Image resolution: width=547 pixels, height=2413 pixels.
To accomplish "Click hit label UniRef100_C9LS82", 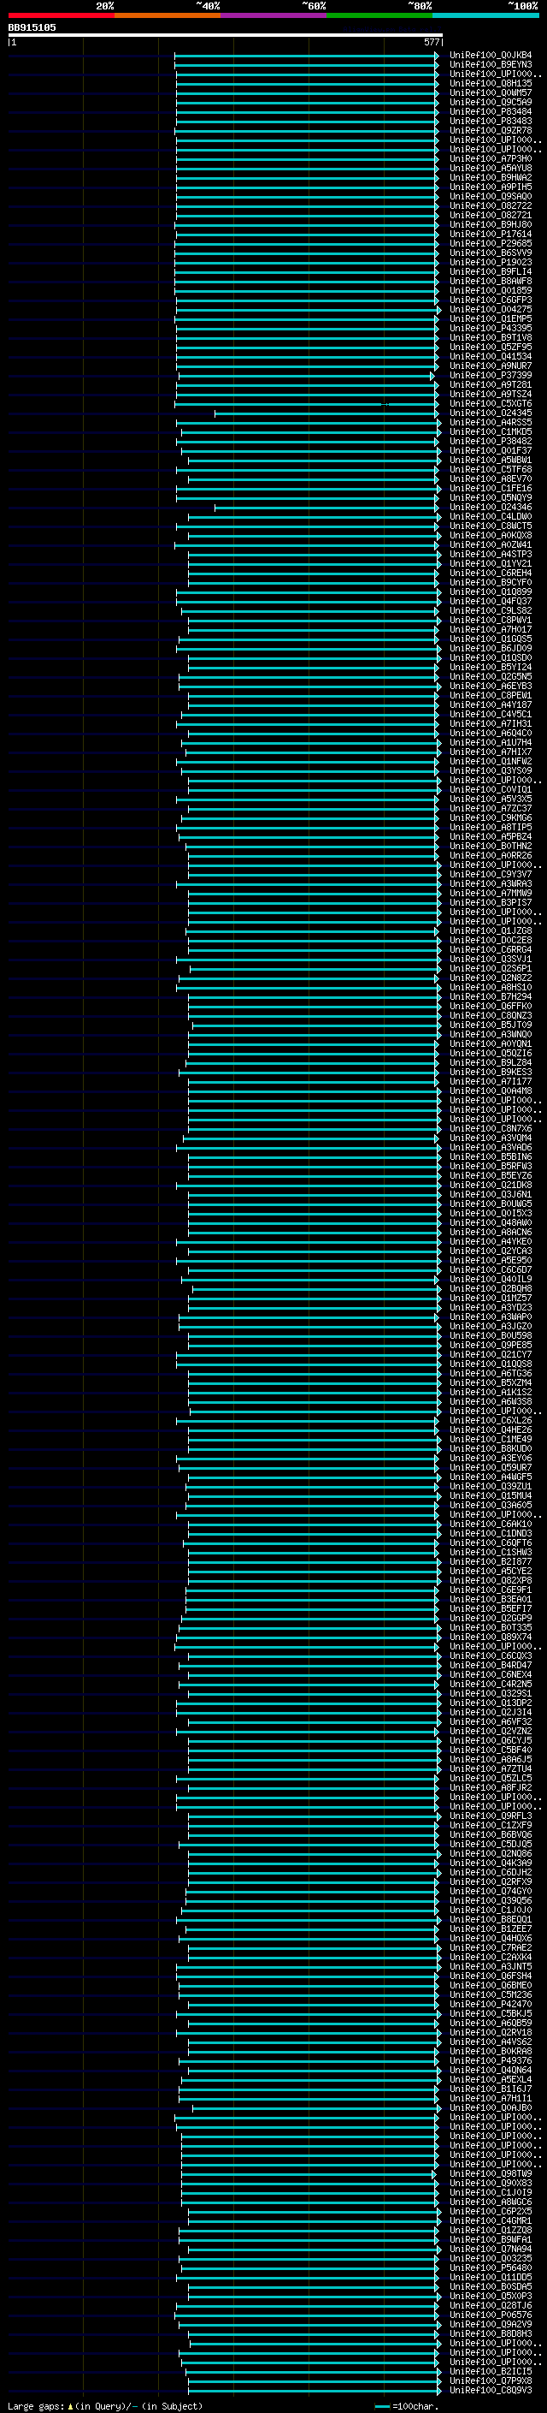I will [491, 611].
